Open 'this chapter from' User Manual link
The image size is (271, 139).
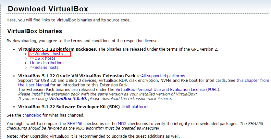pyautogui.click(x=253, y=81)
